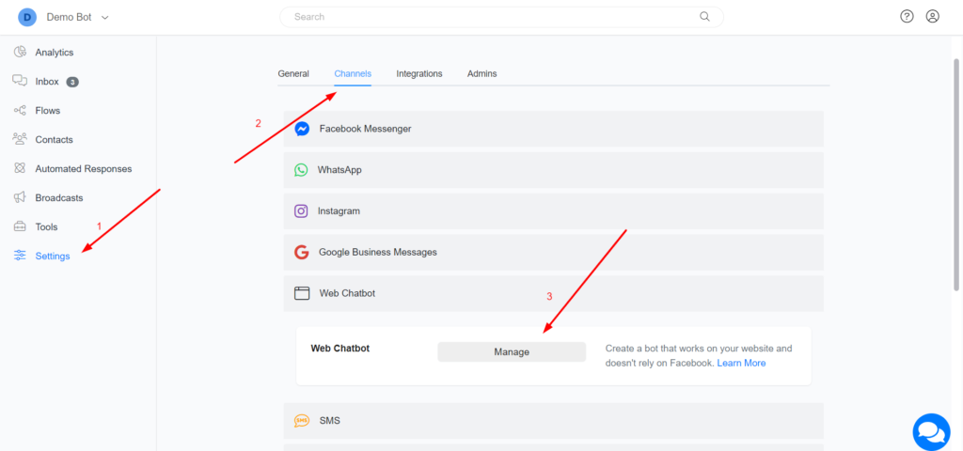Click the 'Create a bot that works' description
Image resolution: width=963 pixels, height=451 pixels.
(x=699, y=356)
